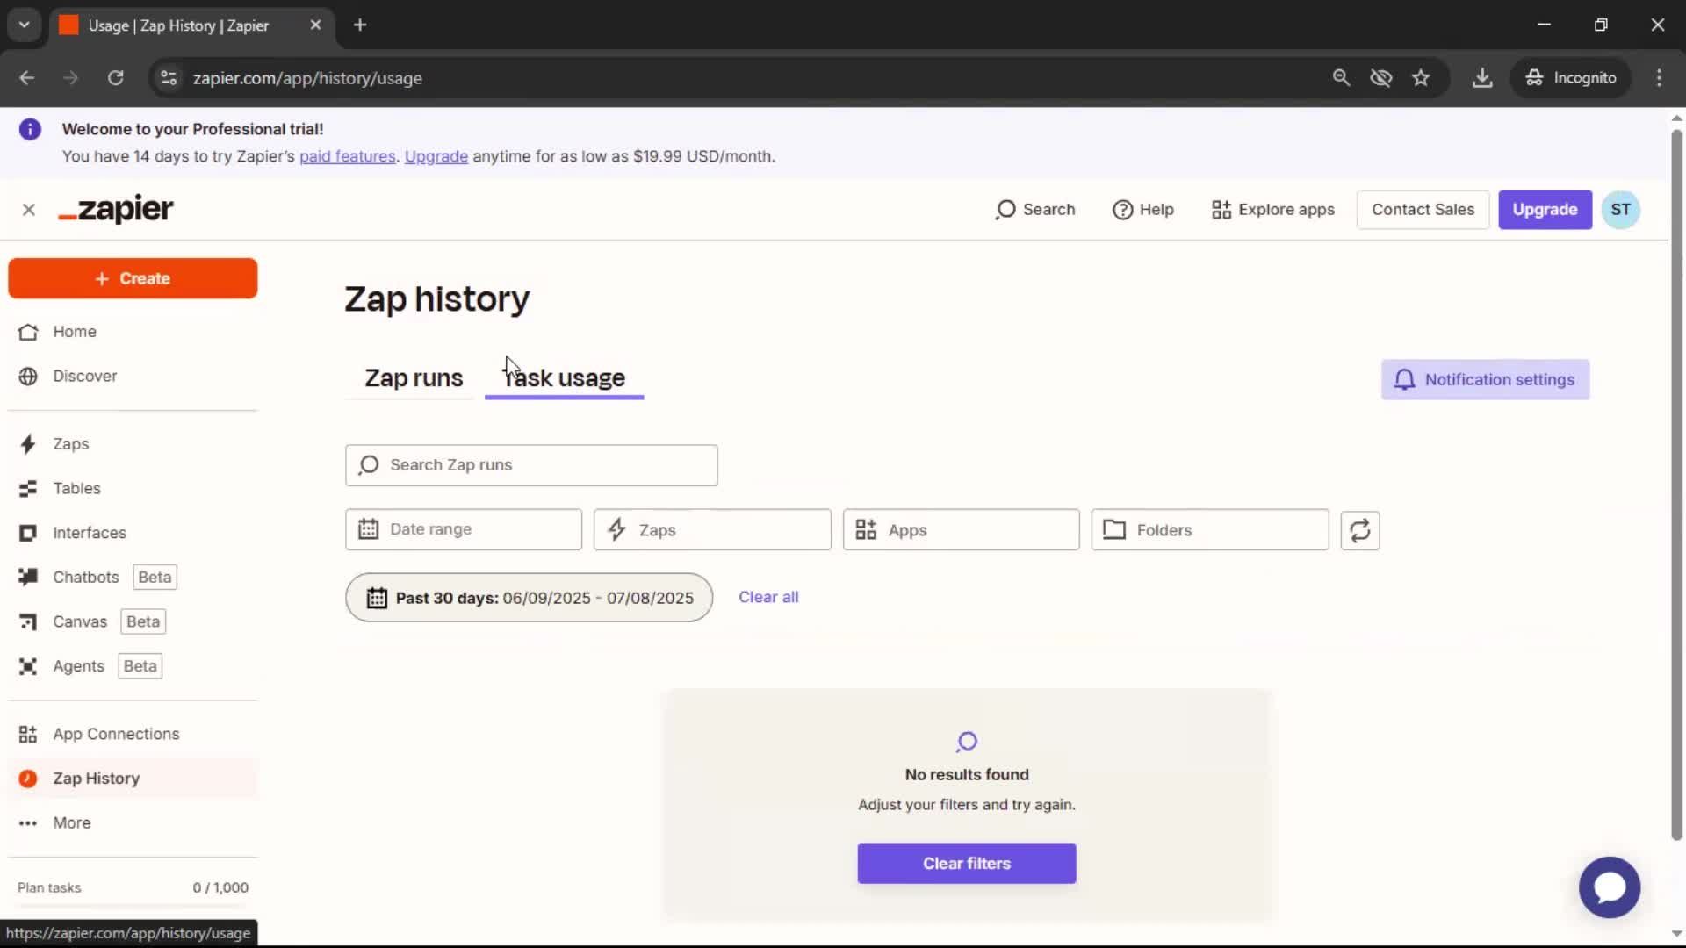Open the Chrome three-dot menu

coord(1659,78)
